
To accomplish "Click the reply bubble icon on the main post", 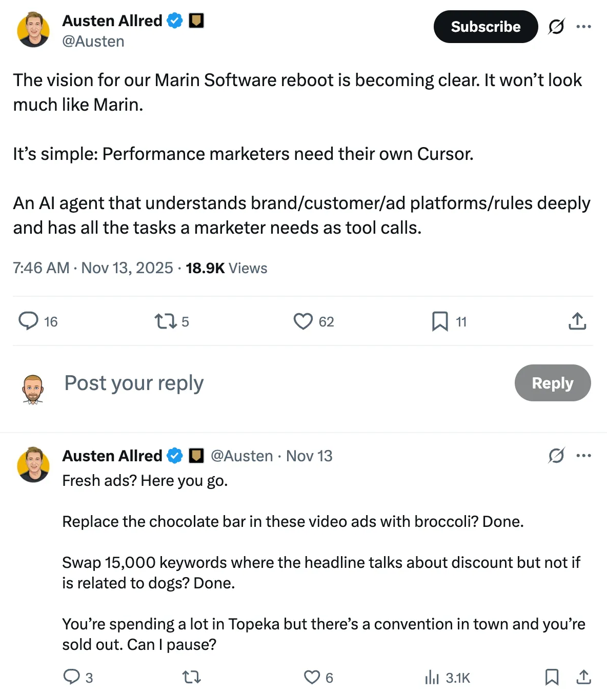I will point(29,320).
